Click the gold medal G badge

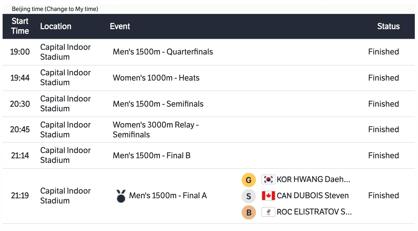pyautogui.click(x=248, y=180)
